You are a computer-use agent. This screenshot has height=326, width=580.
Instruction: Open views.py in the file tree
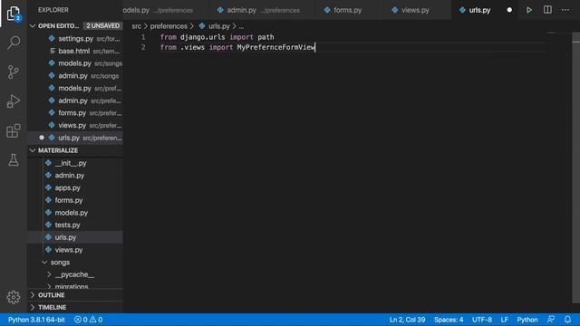pos(75,250)
